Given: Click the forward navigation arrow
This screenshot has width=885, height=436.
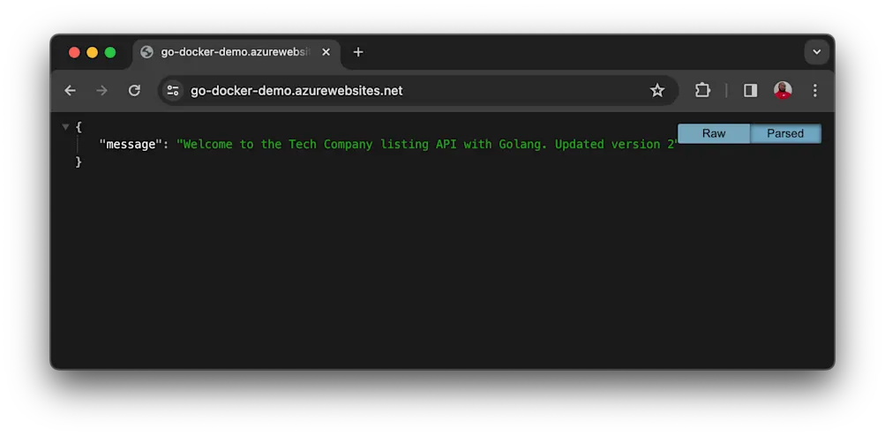Looking at the screenshot, I should pos(102,90).
